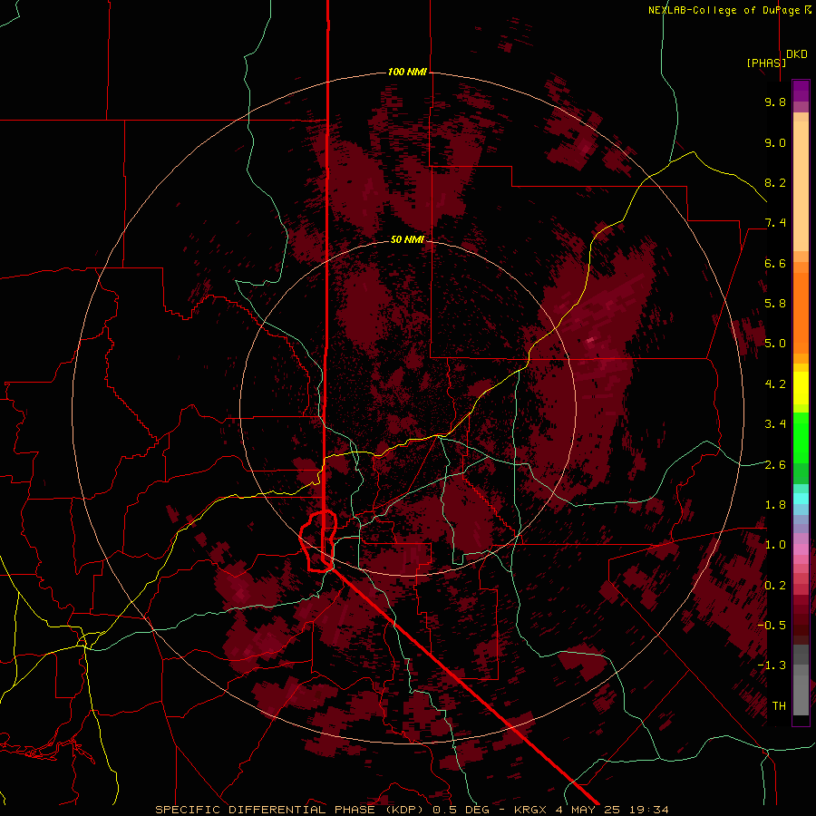Click the -1.3 value on the scale
This screenshot has width=816, height=816.
coord(772,665)
